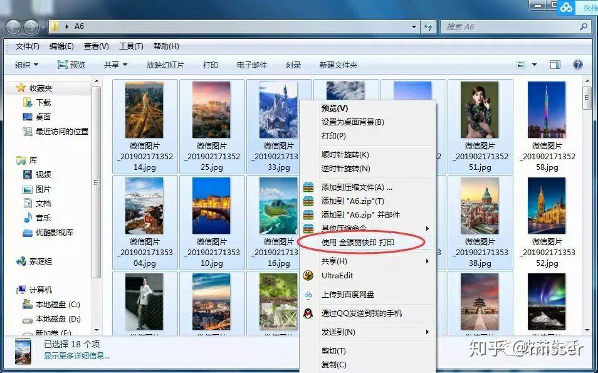The width and height of the screenshot is (598, 373).
Task: Select 复制(C) in context menu
Action: pyautogui.click(x=333, y=365)
